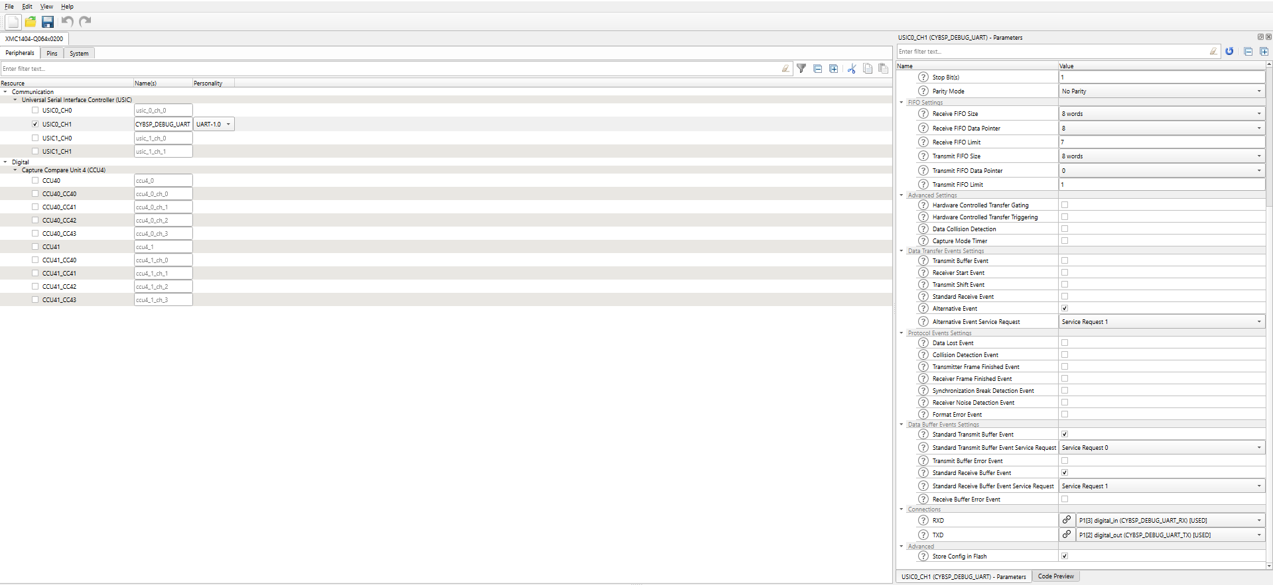This screenshot has height=585, width=1273.
Task: Cut the selected resource
Action: coord(852,68)
